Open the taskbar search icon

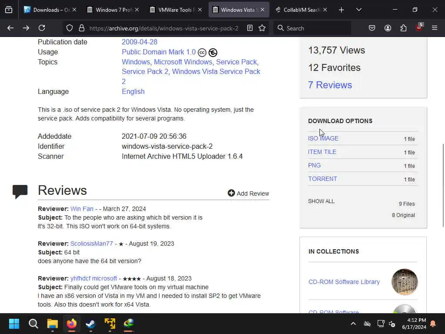[33, 324]
